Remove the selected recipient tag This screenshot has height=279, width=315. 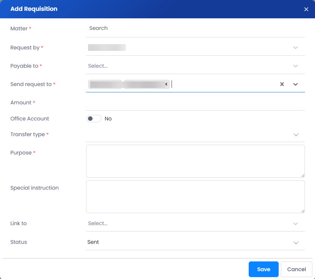pos(166,84)
